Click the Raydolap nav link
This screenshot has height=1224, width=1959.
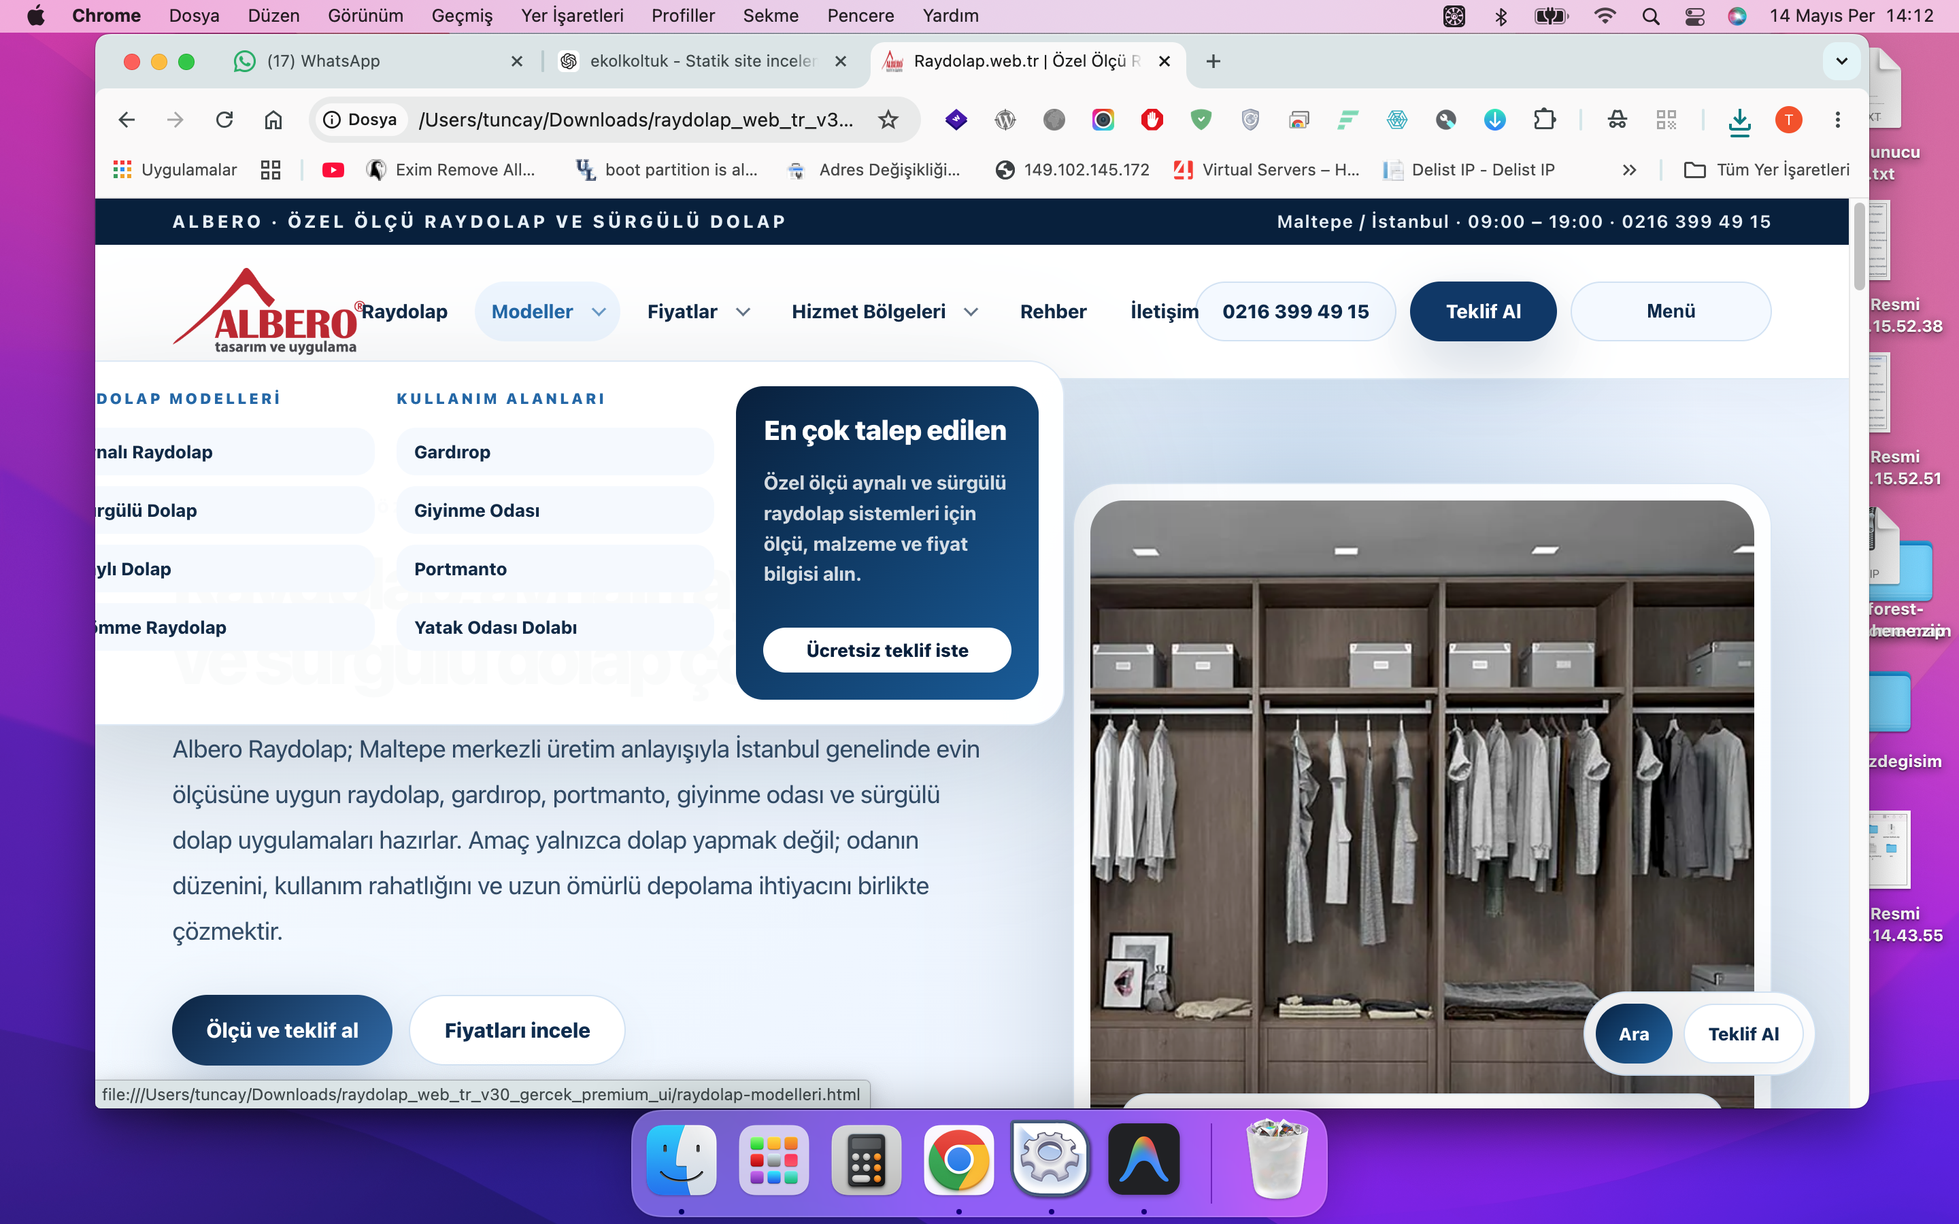(404, 311)
